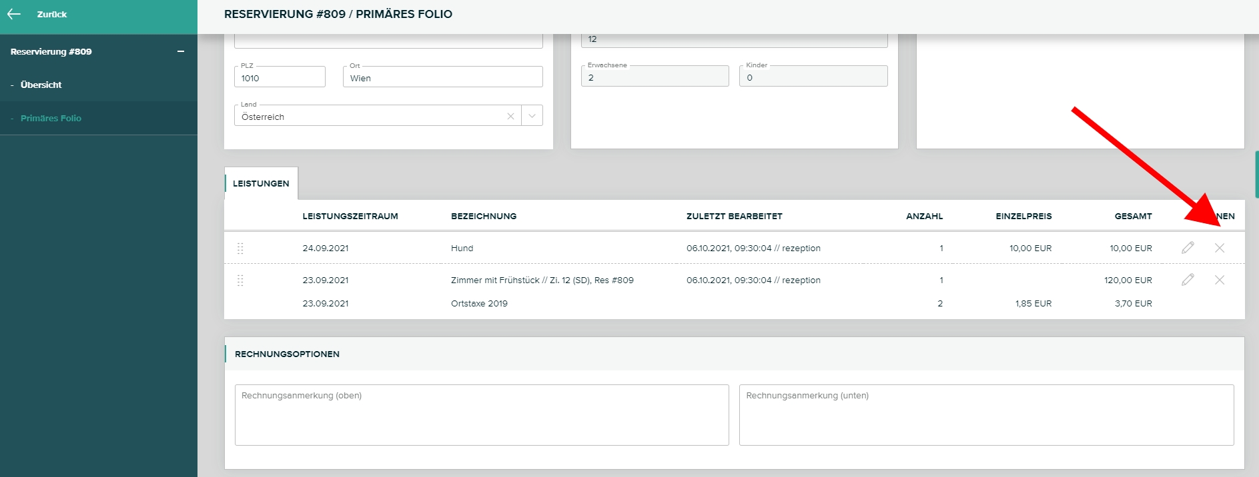The width and height of the screenshot is (1259, 477).
Task: Focus the Ort field with Wien
Action: [x=442, y=78]
